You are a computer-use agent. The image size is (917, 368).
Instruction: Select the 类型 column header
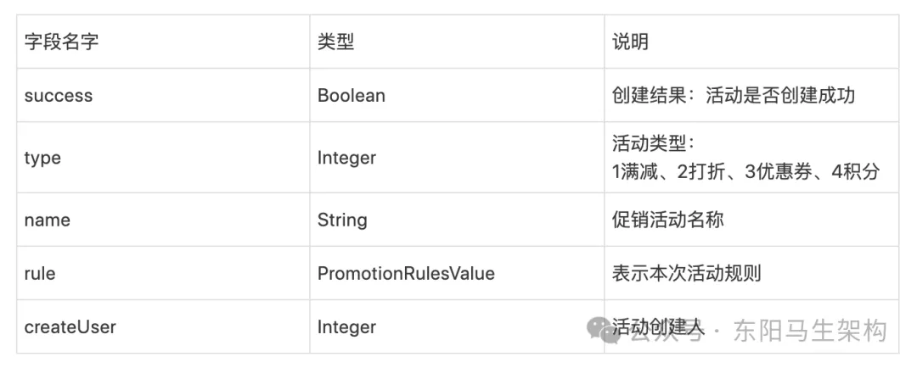[x=457, y=42]
